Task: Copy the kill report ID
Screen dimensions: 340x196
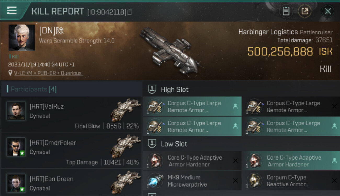Action: [130, 12]
